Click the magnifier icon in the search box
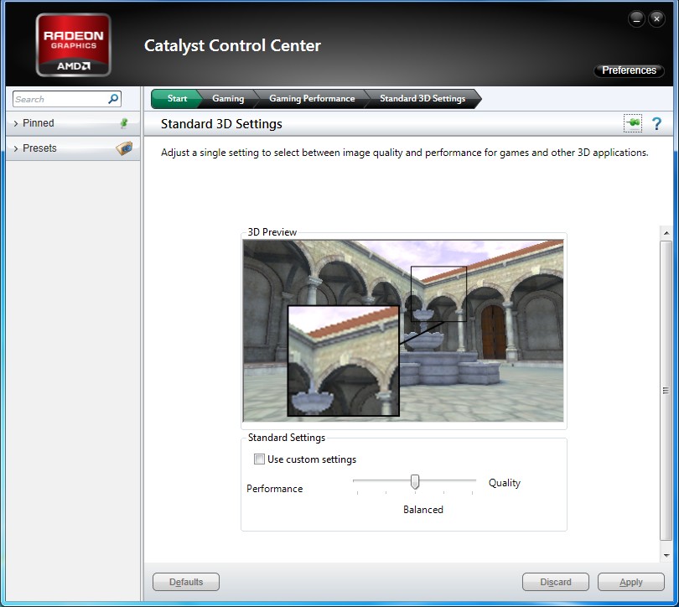 113,99
